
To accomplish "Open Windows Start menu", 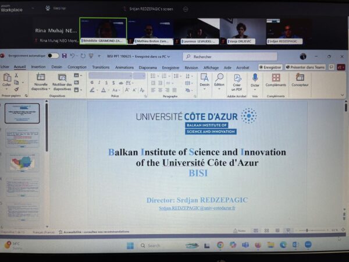I will 130,246.
